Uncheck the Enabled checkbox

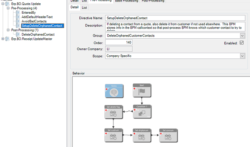(242, 43)
